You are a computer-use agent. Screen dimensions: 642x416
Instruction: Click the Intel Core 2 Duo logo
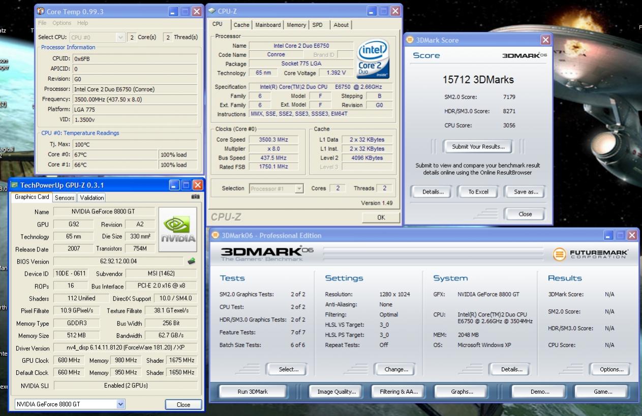coord(373,58)
